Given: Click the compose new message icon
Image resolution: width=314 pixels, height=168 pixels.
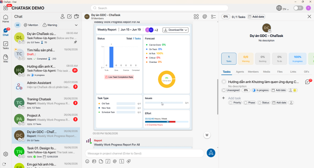Looking at the screenshot, I should 69,17.
